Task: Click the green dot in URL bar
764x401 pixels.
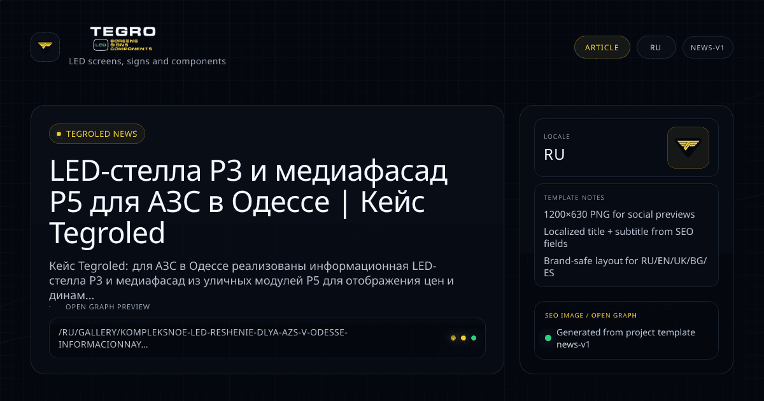Action: [474, 338]
